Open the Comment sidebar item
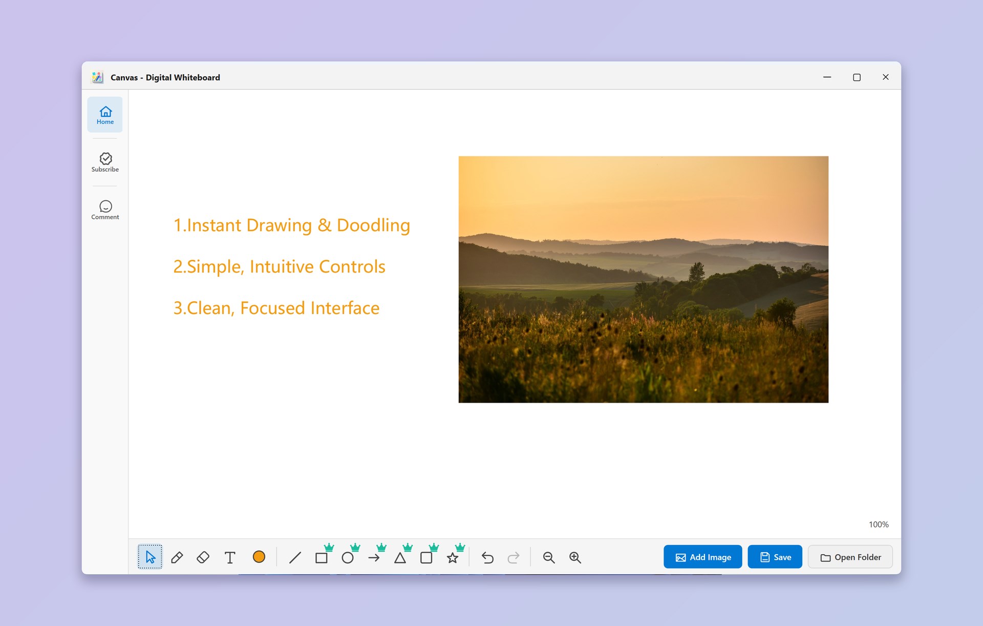This screenshot has height=626, width=983. pos(105,210)
